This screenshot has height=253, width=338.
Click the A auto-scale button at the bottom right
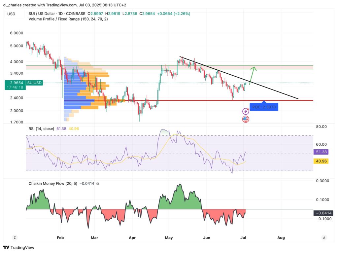tap(324, 237)
